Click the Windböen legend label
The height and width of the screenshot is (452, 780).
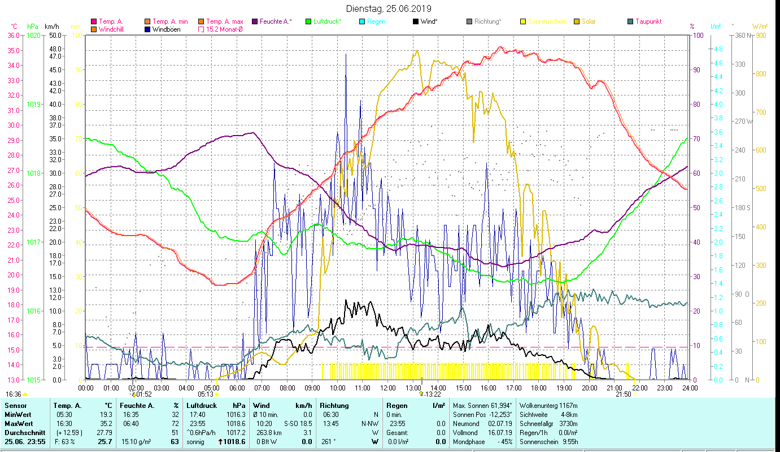pos(167,29)
